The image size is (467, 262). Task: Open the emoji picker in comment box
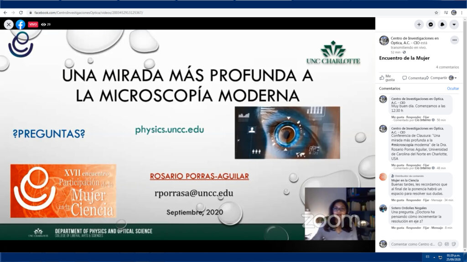(440, 244)
